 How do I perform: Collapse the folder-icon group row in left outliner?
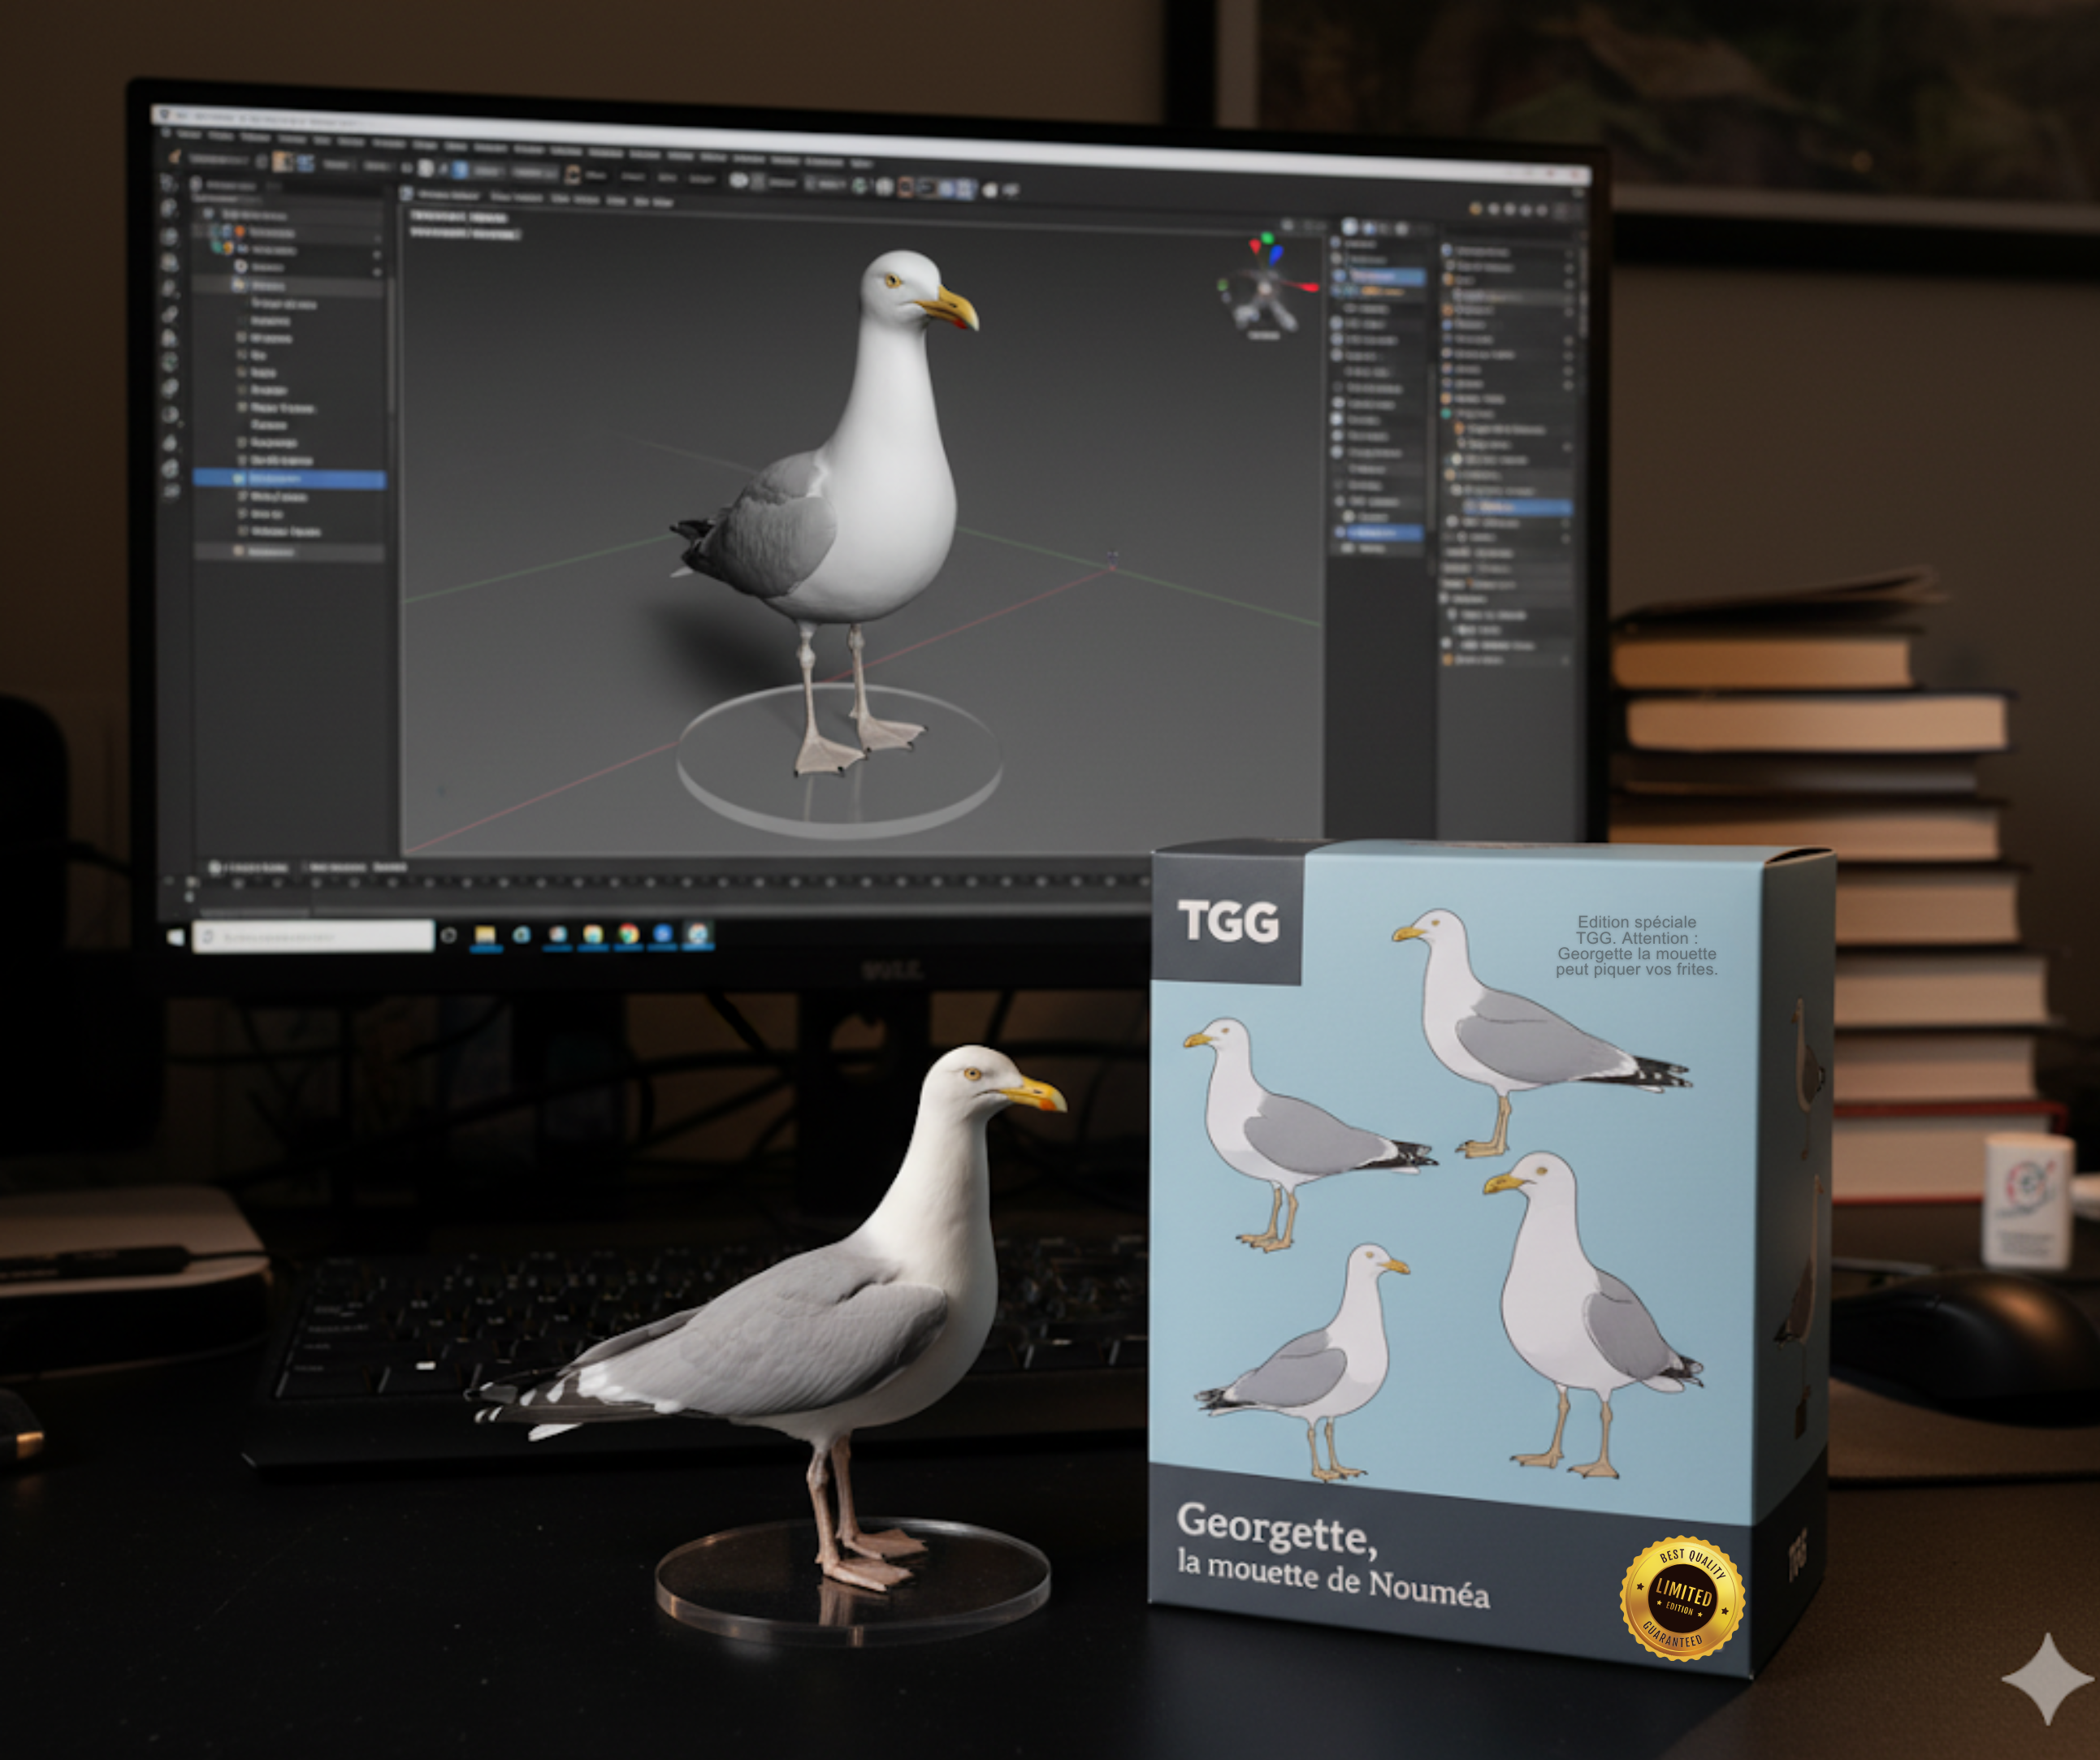tap(237, 285)
